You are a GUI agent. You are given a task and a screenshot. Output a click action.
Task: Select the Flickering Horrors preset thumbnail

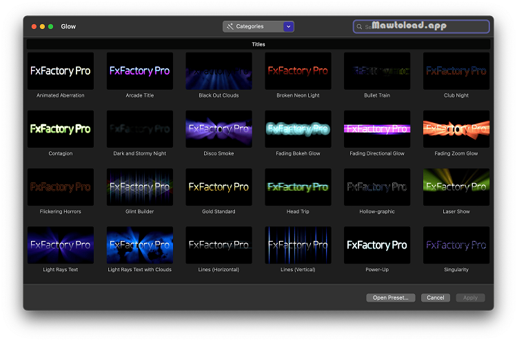point(61,187)
